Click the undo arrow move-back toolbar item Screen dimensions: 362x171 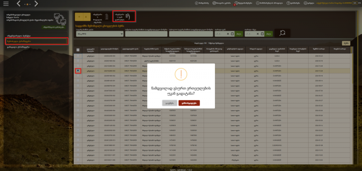coord(124,16)
